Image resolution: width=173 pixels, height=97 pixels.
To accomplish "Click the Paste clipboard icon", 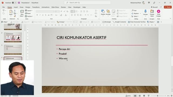I will [x=11, y=11].
